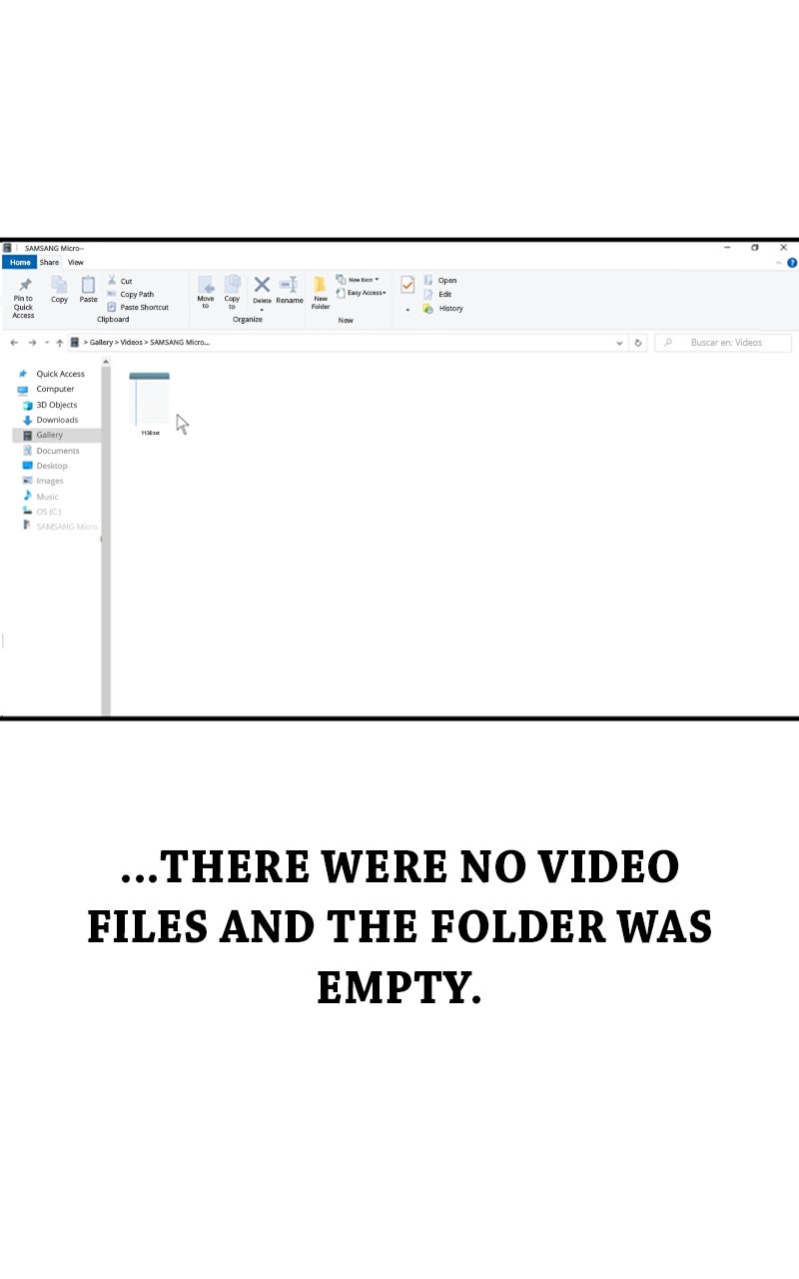Click the Copy icon in Clipboard group
This screenshot has width=799, height=1279.
click(x=59, y=286)
